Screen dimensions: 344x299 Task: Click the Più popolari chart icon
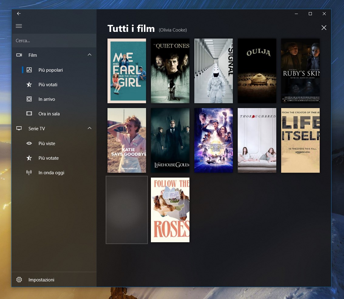[29, 70]
